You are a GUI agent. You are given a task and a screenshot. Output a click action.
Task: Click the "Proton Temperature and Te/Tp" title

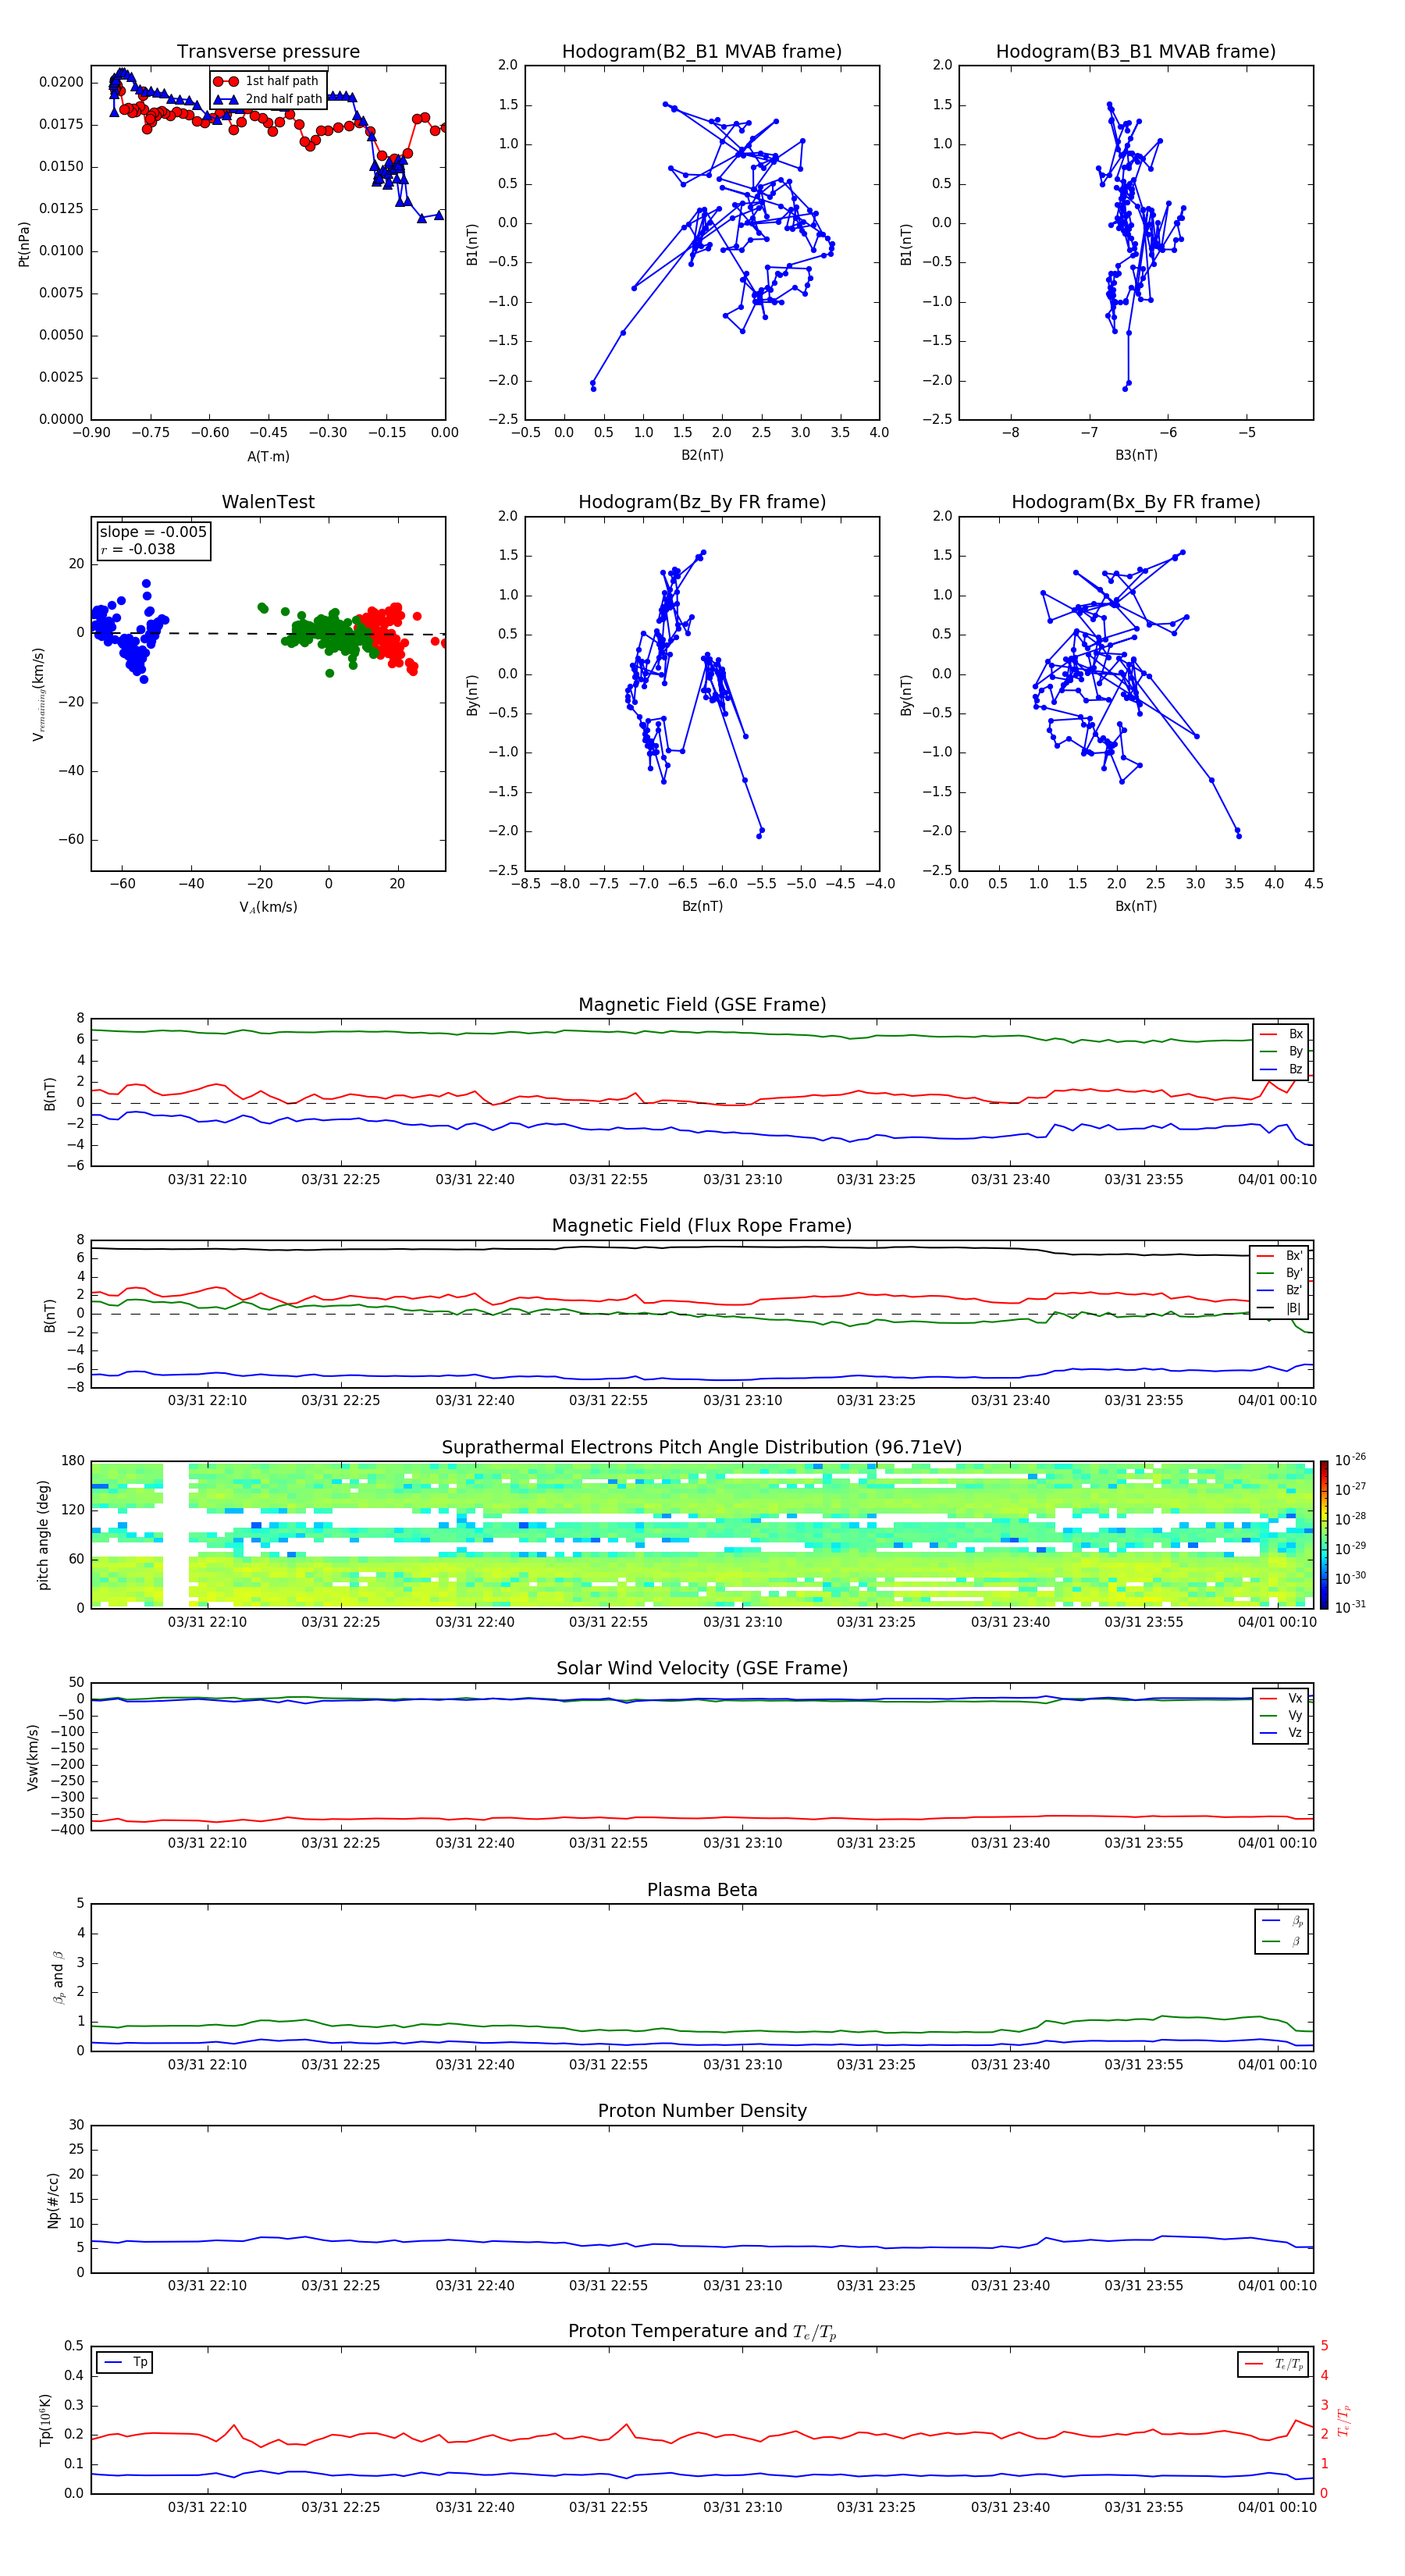coord(702,2332)
